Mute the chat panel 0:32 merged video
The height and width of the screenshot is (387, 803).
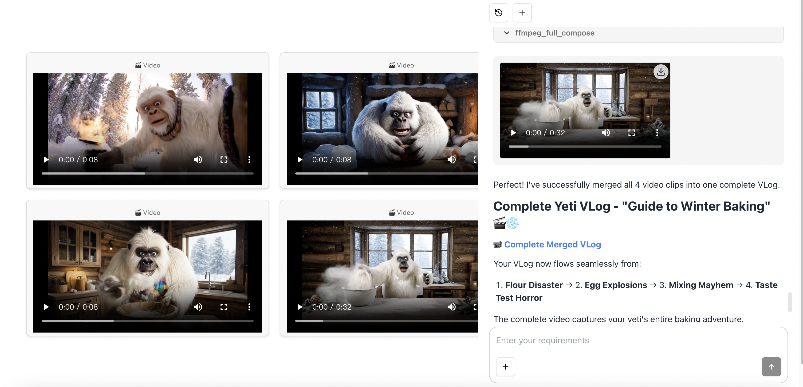click(606, 133)
